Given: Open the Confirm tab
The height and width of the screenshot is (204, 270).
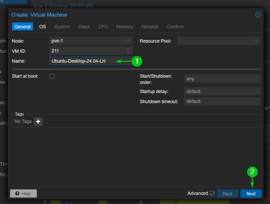Looking at the screenshot, I should [x=175, y=27].
